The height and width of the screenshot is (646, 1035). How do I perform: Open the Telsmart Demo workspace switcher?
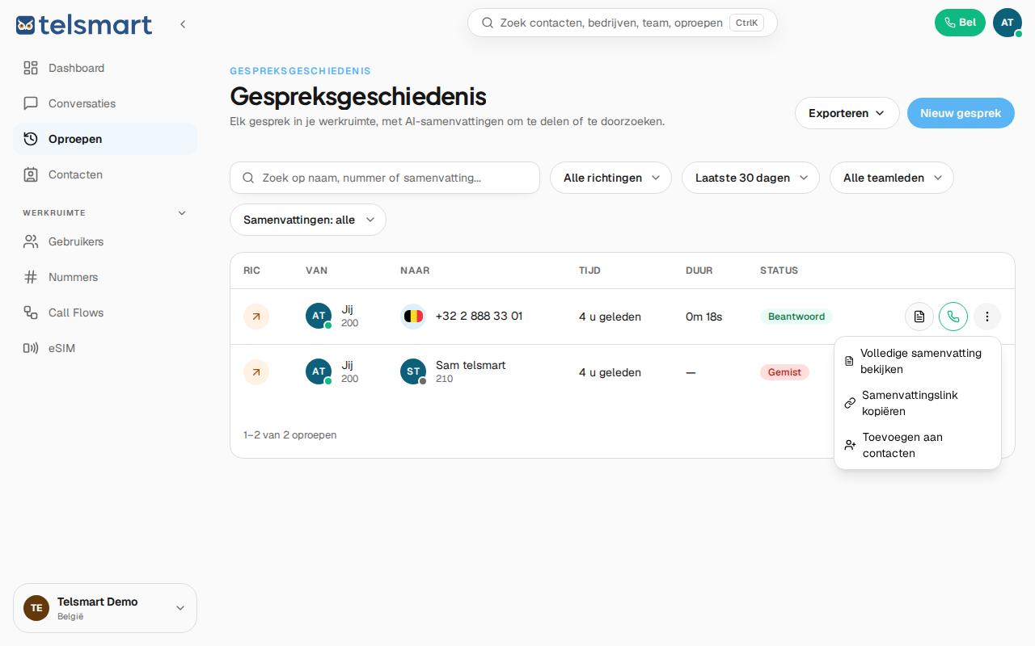[x=105, y=608]
